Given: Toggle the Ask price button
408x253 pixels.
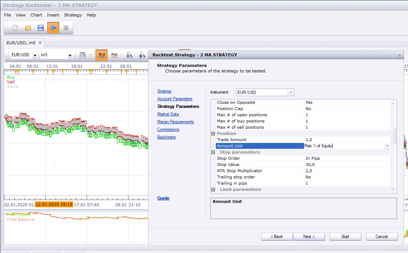Looking at the screenshot, I should click(115, 55).
